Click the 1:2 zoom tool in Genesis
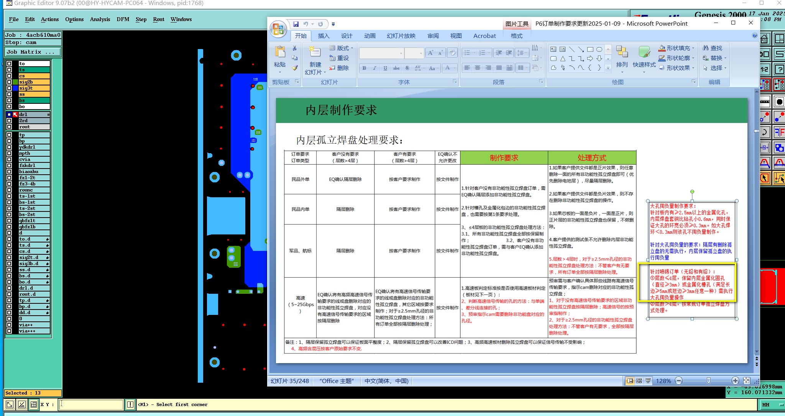785x416 pixels. point(764,69)
